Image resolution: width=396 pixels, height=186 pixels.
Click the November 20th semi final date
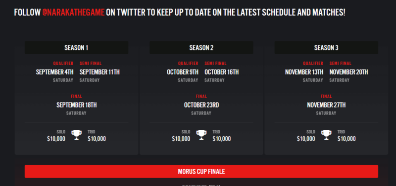pyautogui.click(x=348, y=72)
